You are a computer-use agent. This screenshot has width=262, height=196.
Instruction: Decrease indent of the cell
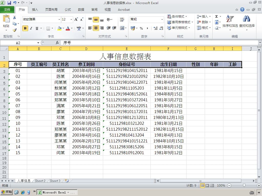pos(108,28)
